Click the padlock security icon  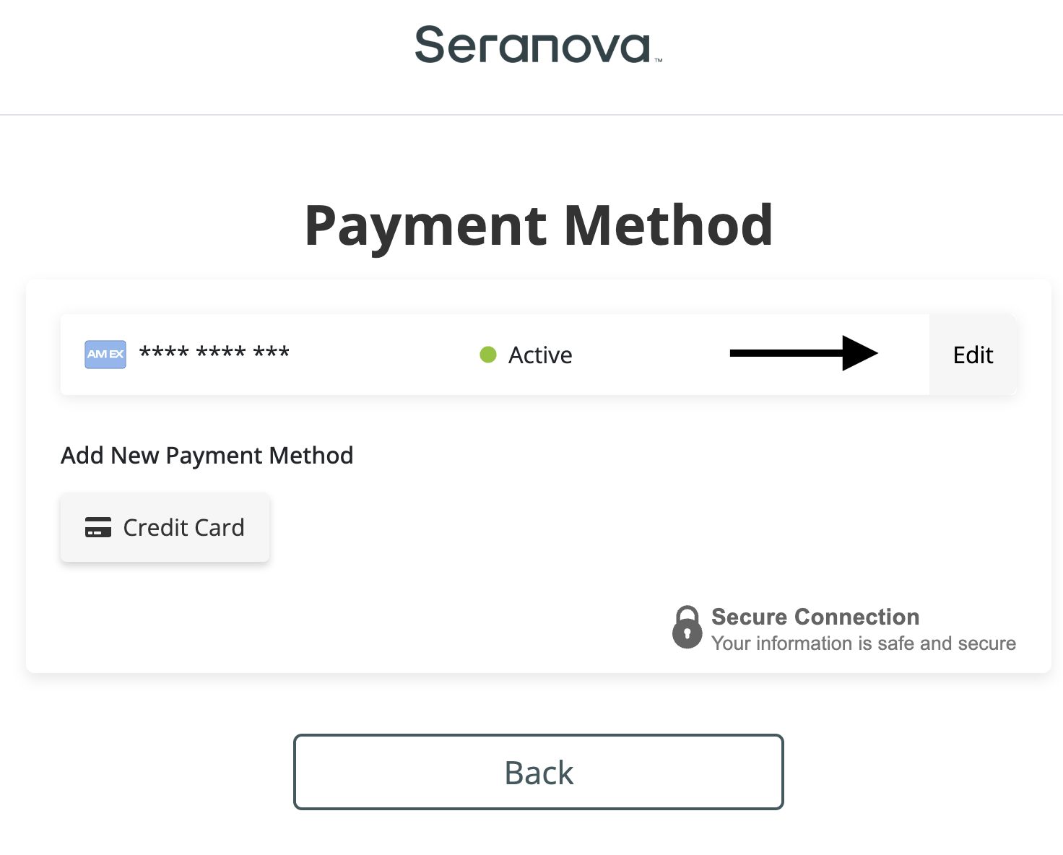click(x=687, y=628)
